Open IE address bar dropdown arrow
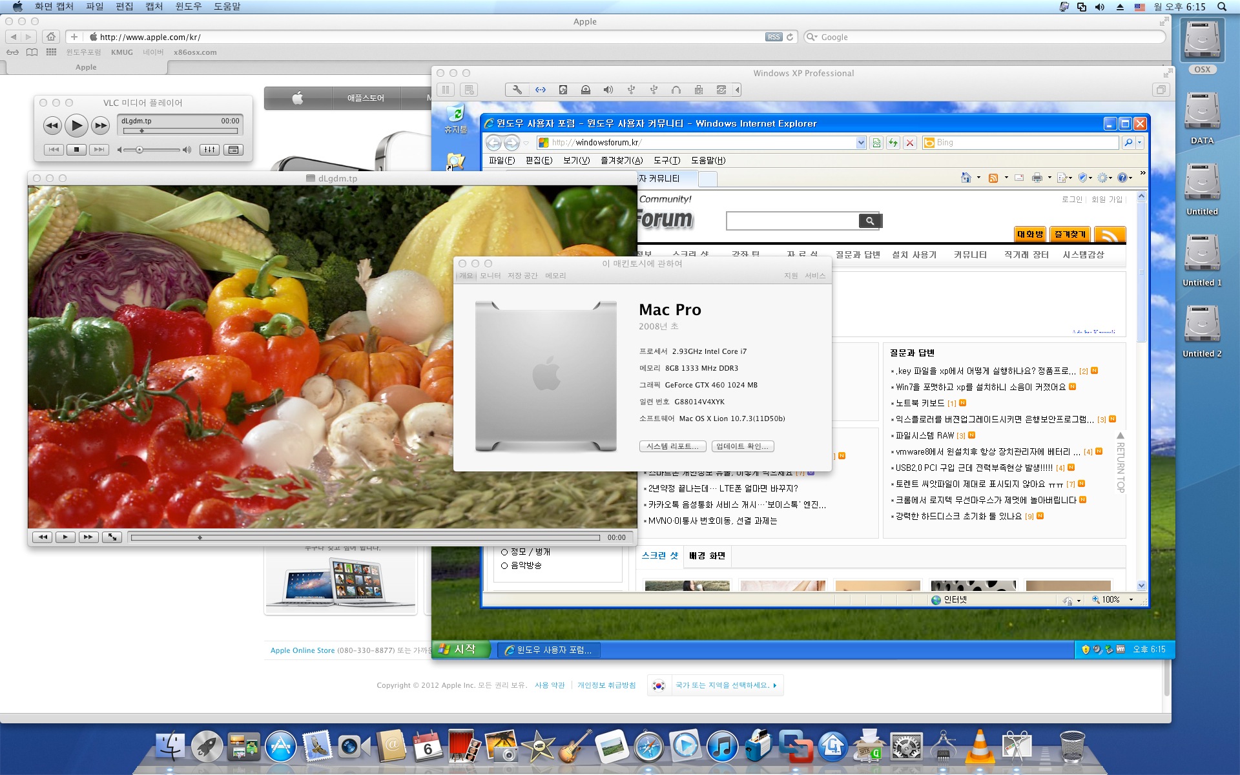The image size is (1240, 775). 860,143
